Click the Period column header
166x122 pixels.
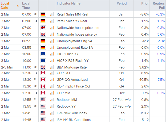click(122, 3)
